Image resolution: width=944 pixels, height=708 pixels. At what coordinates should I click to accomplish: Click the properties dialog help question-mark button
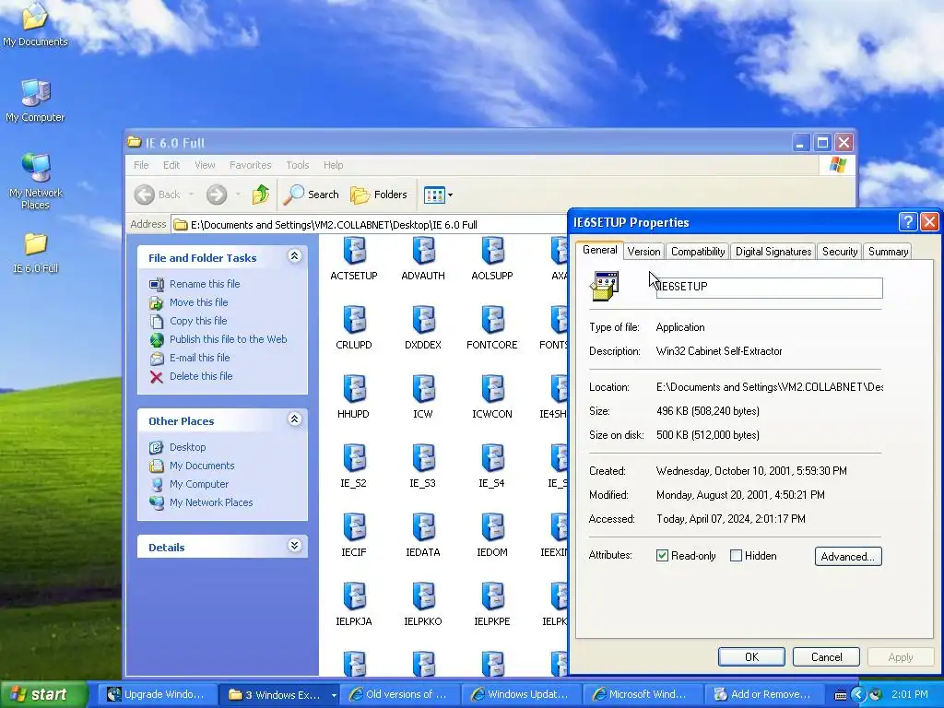click(907, 221)
